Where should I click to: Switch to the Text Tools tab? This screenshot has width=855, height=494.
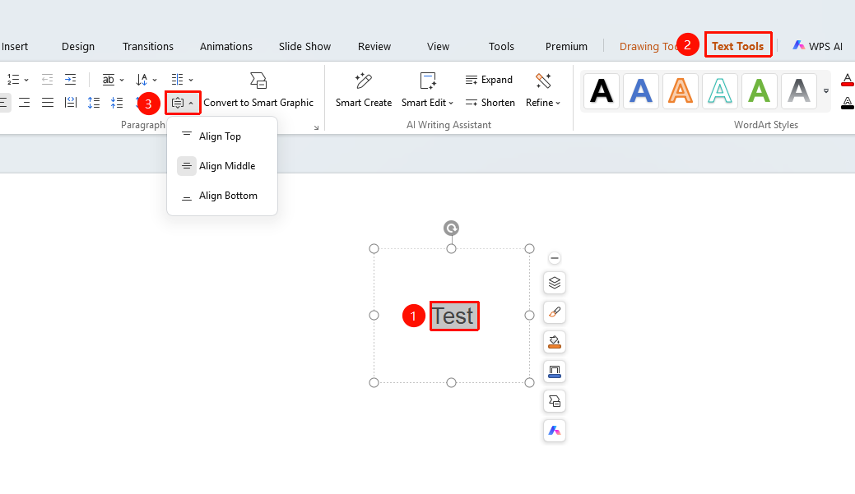click(x=738, y=46)
